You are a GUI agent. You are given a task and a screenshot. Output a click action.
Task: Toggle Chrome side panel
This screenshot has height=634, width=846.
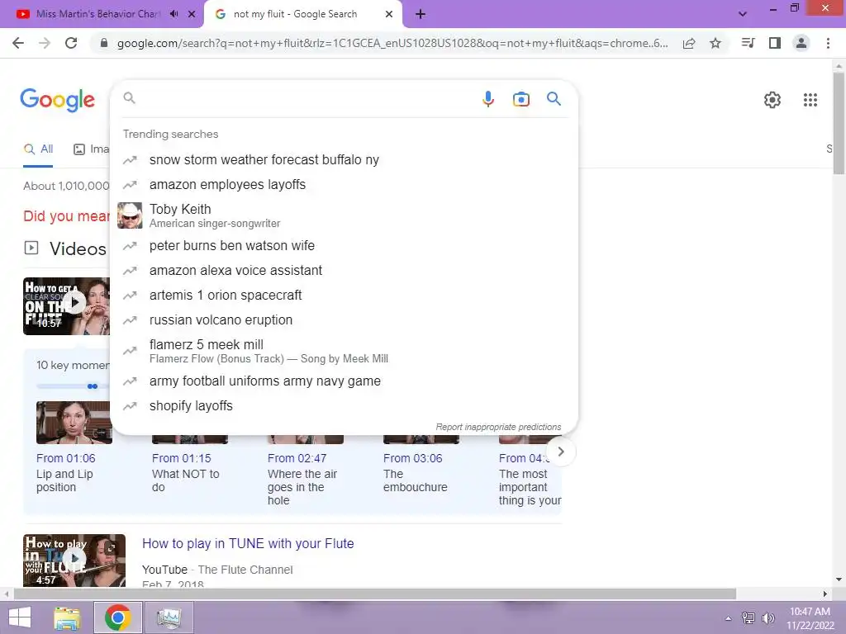click(x=774, y=43)
